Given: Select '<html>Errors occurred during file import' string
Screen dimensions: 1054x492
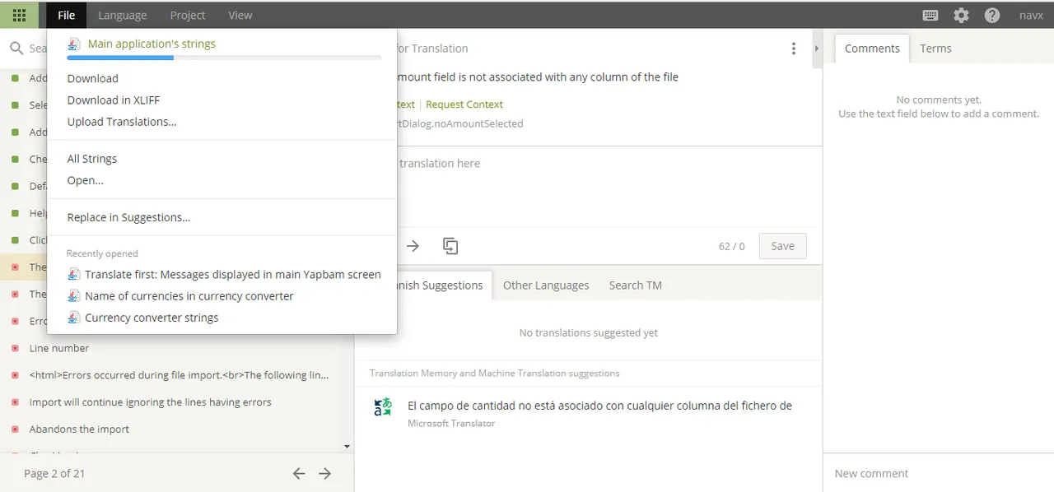Looking at the screenshot, I should [179, 375].
